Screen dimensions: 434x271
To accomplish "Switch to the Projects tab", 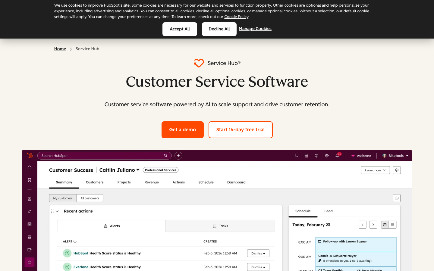I will 124,182.
